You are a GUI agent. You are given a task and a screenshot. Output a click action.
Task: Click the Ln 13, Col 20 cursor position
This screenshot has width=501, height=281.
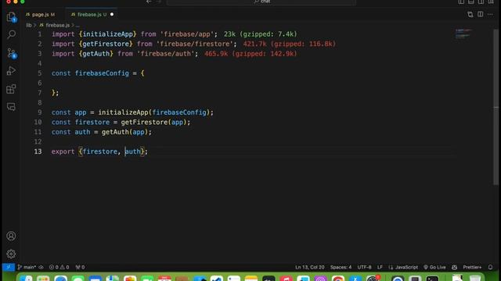(x=310, y=267)
